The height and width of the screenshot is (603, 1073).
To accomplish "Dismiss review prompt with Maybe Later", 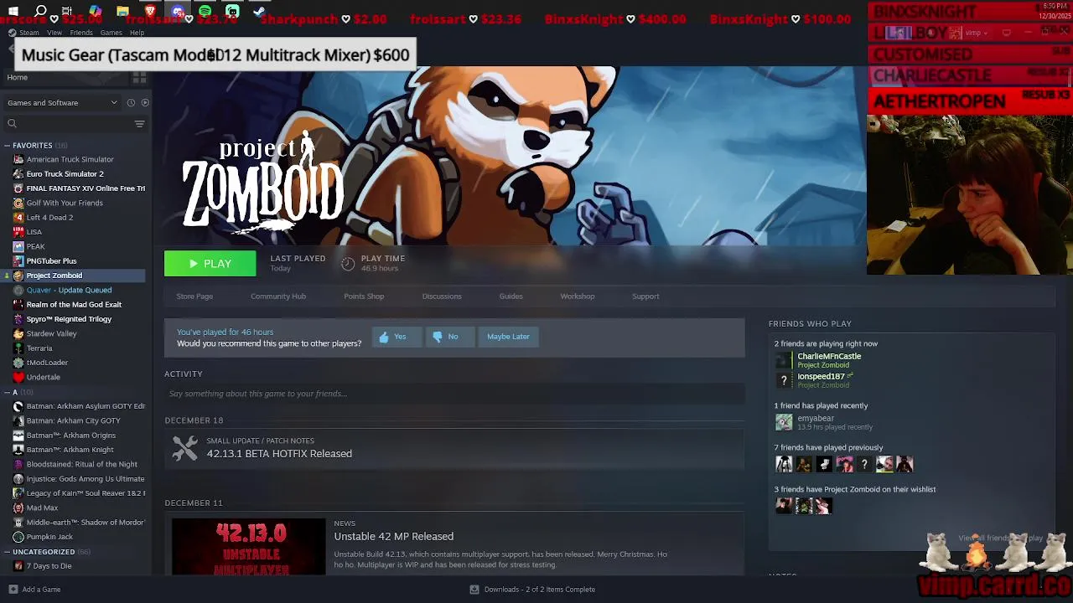I will (508, 337).
